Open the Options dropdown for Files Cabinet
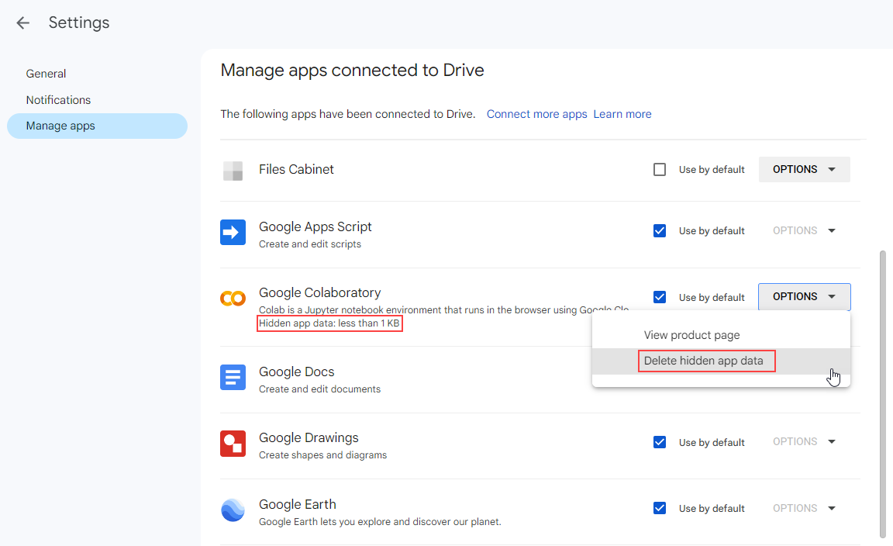This screenshot has height=546, width=893. point(804,169)
